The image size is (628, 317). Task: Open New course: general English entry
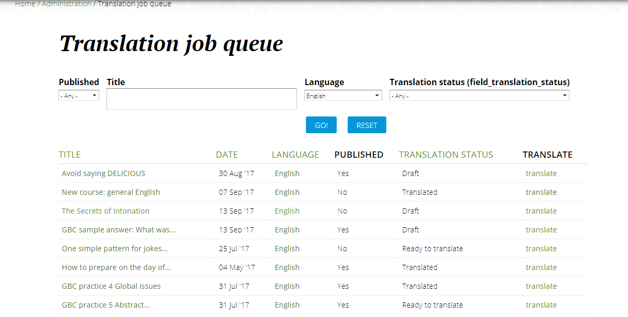click(111, 192)
